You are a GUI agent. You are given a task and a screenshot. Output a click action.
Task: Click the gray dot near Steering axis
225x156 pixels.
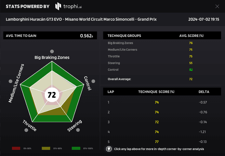point(78,130)
